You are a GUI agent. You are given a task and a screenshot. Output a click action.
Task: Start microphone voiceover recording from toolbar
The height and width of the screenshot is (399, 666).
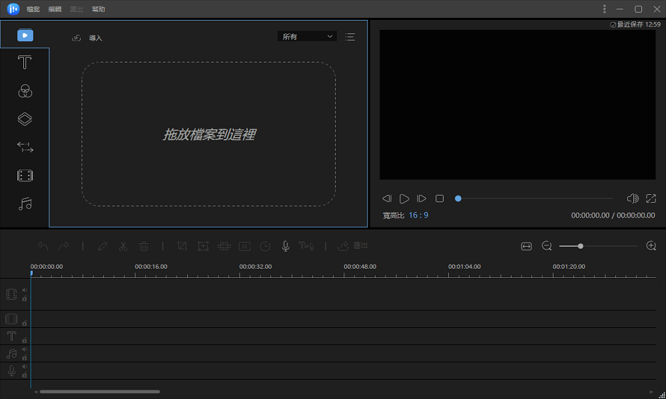pyautogui.click(x=286, y=246)
